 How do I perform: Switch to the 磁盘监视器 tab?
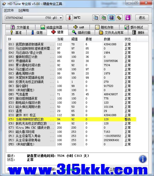pyautogui.click(x=52, y=27)
